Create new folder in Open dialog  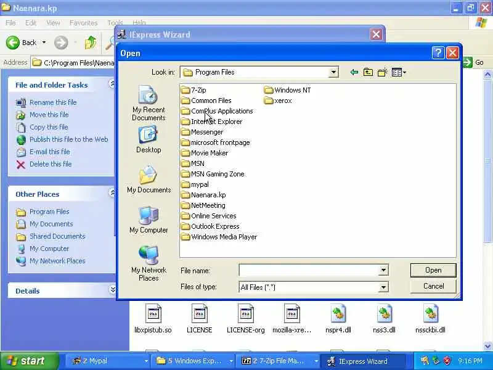click(x=382, y=72)
